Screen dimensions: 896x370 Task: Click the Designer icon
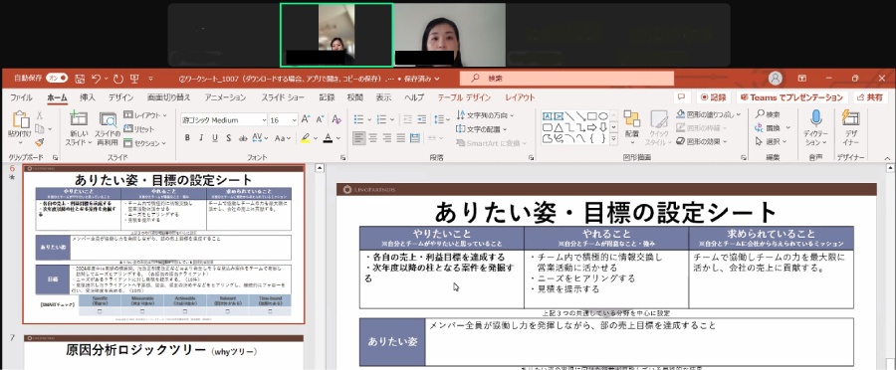(x=851, y=118)
